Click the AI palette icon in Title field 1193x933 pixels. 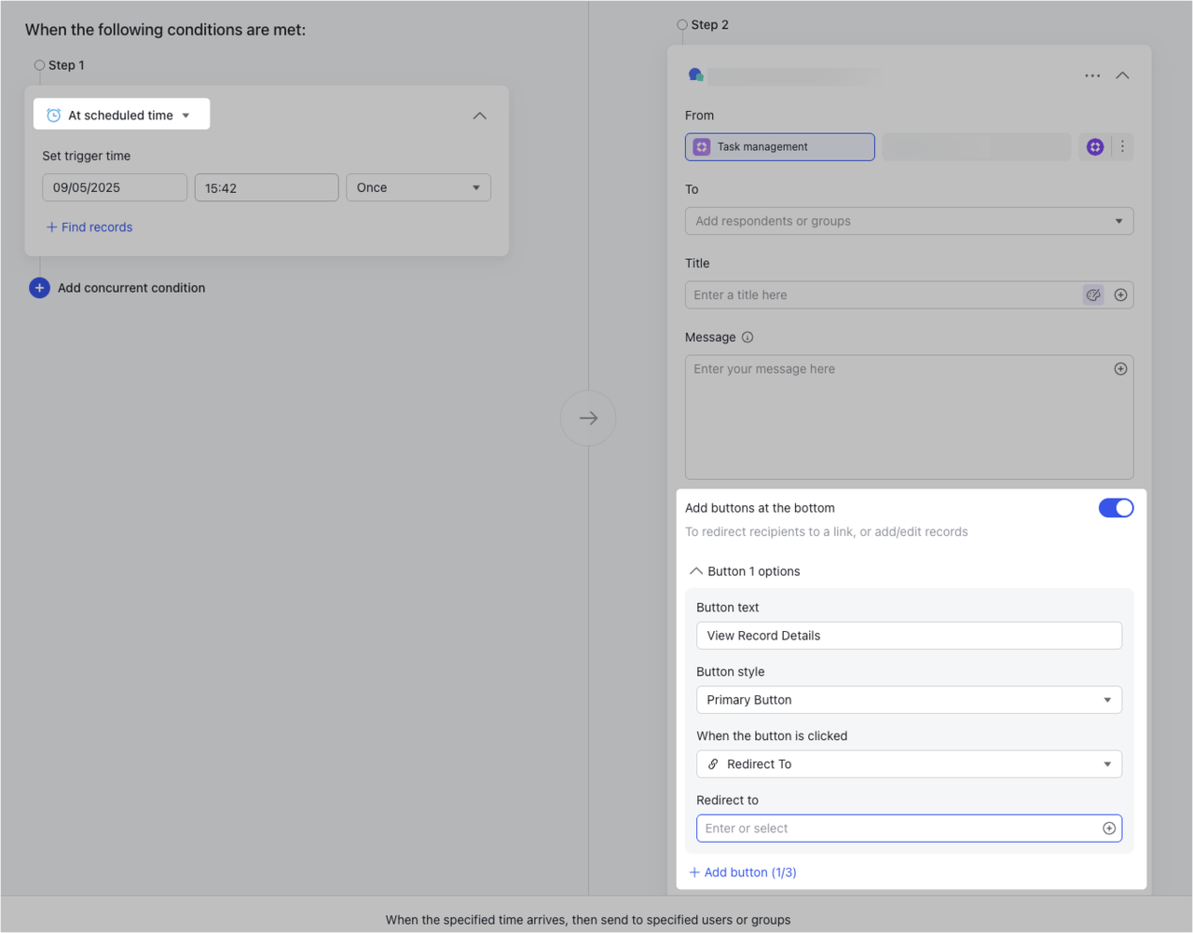point(1093,295)
